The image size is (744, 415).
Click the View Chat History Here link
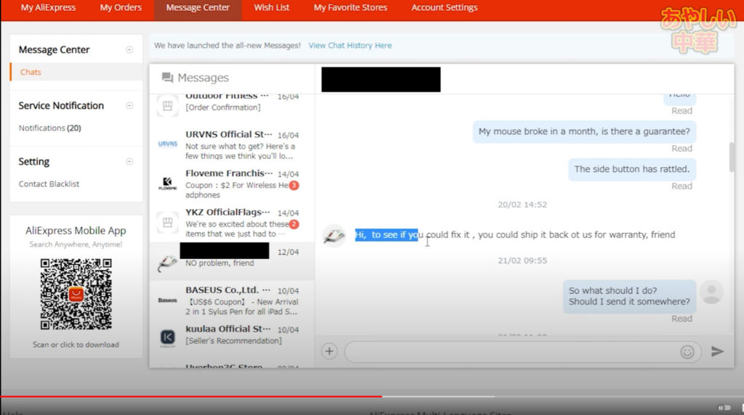[x=349, y=45]
